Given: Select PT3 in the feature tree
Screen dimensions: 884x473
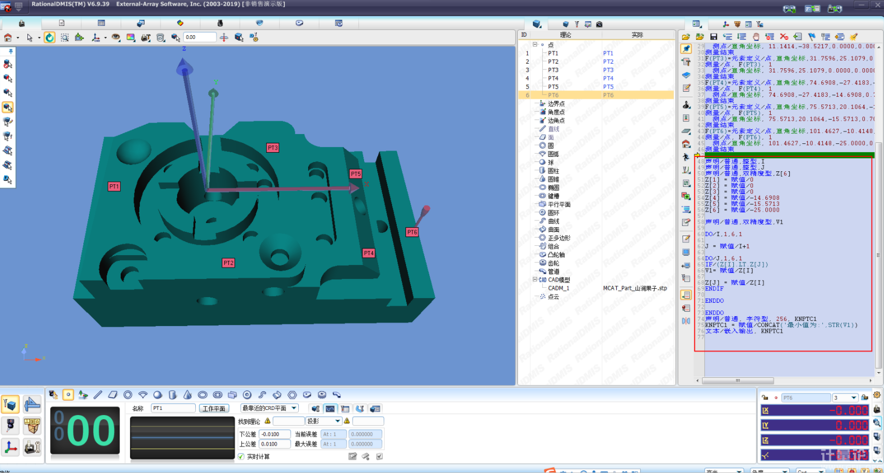Looking at the screenshot, I should (x=553, y=70).
